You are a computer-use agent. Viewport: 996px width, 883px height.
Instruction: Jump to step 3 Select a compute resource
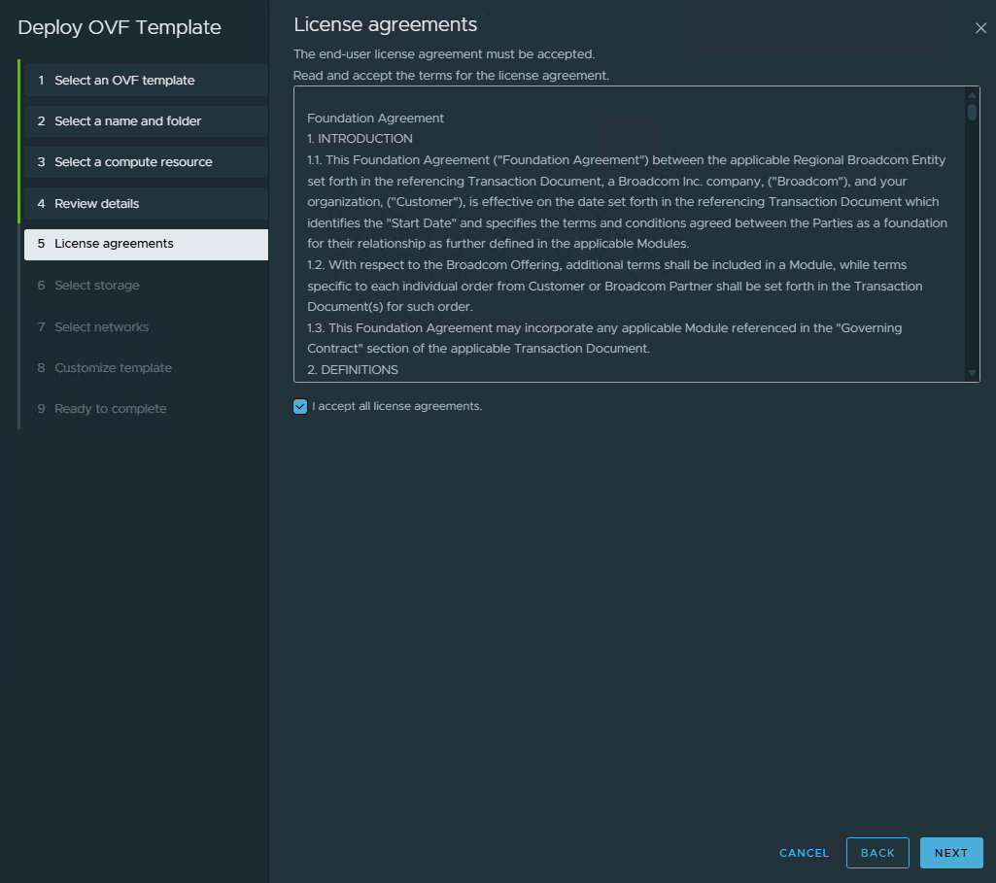(133, 162)
